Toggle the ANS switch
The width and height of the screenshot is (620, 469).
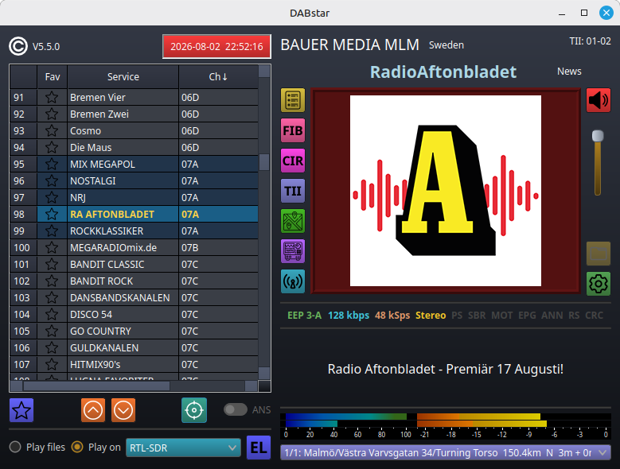236,409
